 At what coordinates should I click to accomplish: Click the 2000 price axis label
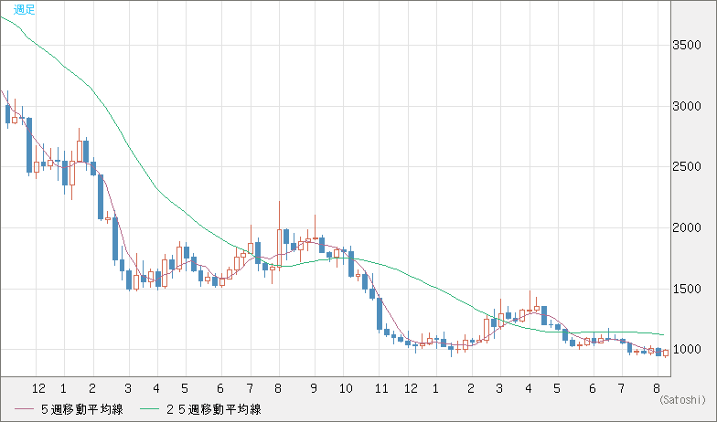point(686,228)
